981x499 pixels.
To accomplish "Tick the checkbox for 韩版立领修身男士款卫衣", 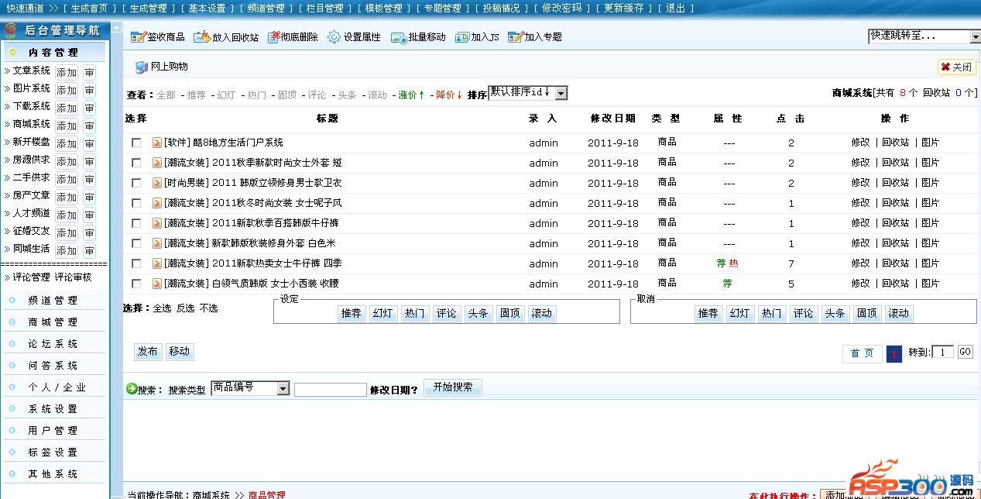I will (x=136, y=183).
